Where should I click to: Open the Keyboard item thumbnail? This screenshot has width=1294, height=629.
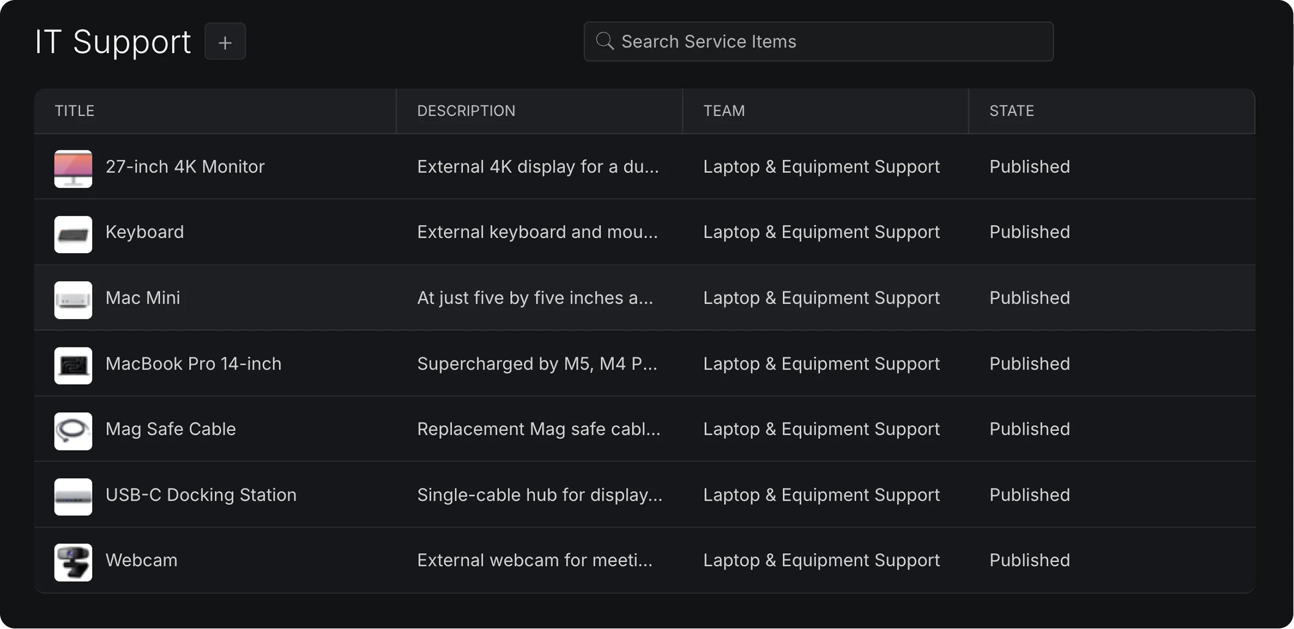[73, 234]
